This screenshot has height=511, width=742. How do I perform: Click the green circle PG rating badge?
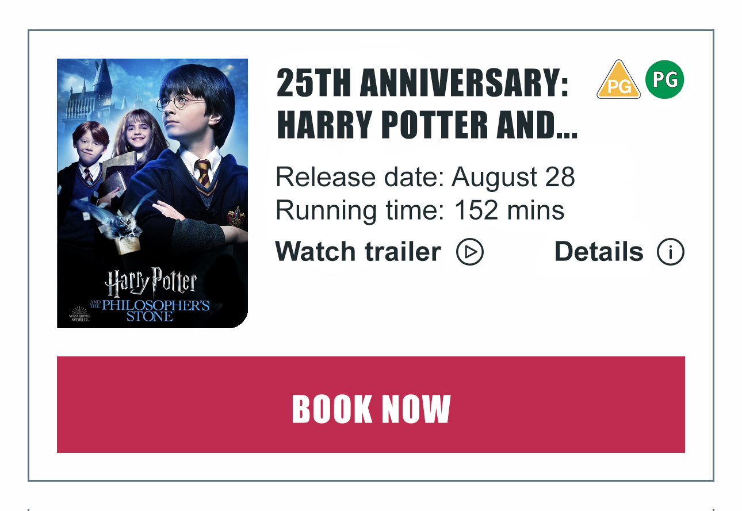click(x=665, y=79)
